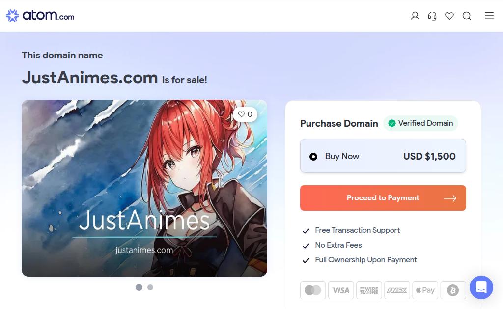503x309 pixels.
Task: Click the Wire Transfer payment icon
Action: coord(369,290)
